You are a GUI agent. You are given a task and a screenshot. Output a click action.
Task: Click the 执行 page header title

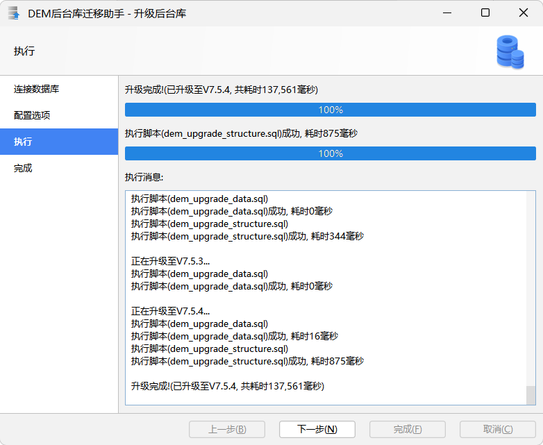click(24, 51)
